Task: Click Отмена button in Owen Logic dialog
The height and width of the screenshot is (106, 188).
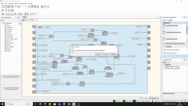Action: pyautogui.click(x=114, y=54)
